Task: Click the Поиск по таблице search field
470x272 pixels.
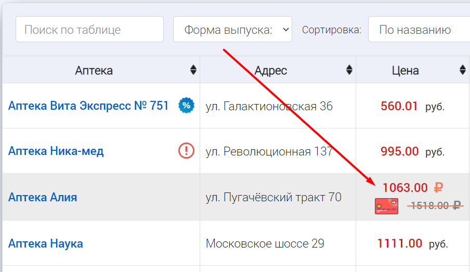Action: pyautogui.click(x=89, y=30)
